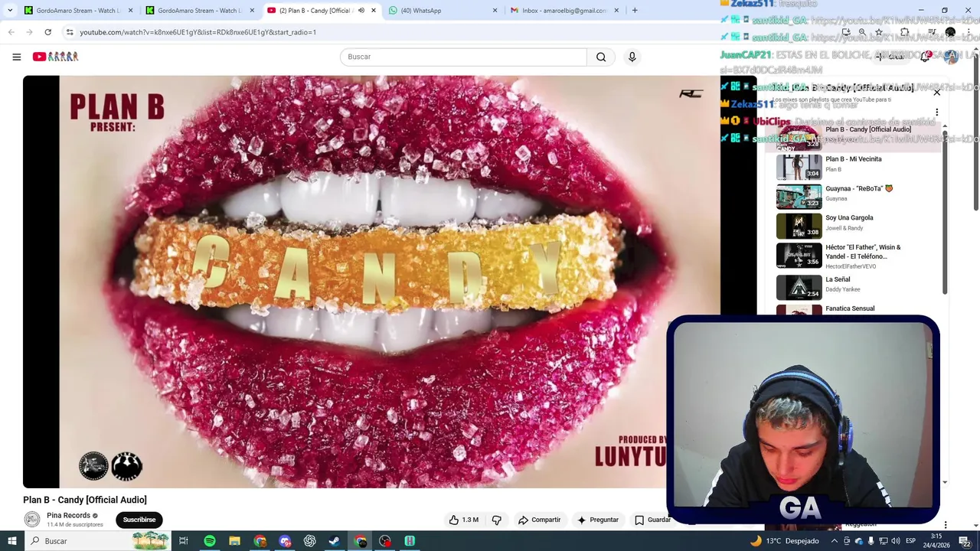
Task: Install app icon in address bar
Action: click(846, 32)
